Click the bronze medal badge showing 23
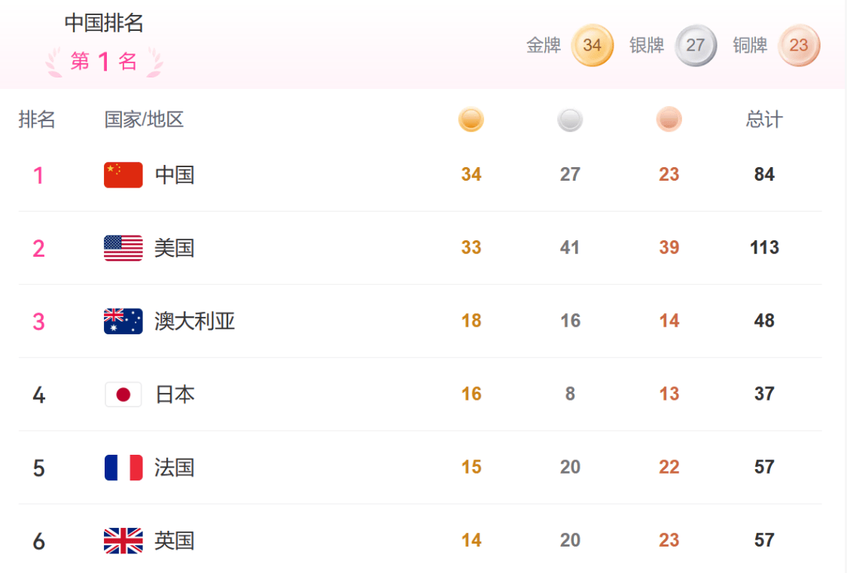Screen dimensions: 847x573 click(798, 45)
